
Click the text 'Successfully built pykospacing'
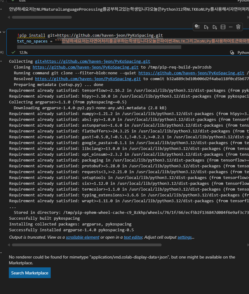(44, 218)
